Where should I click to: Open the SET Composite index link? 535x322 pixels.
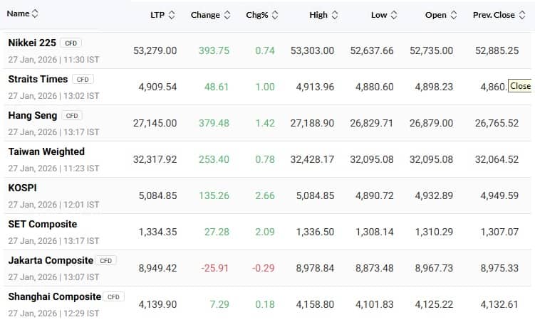[x=43, y=225]
